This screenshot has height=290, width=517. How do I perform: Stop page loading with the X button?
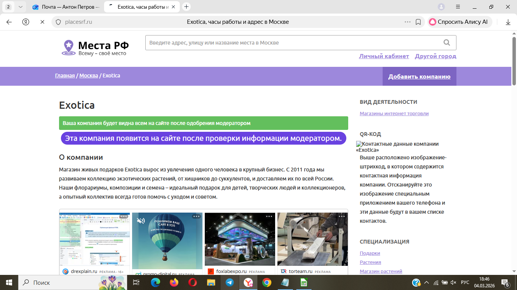[x=42, y=22]
